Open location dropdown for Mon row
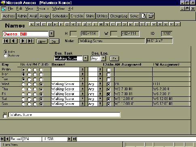This screenshot has height=147, width=196. pos(100,75)
